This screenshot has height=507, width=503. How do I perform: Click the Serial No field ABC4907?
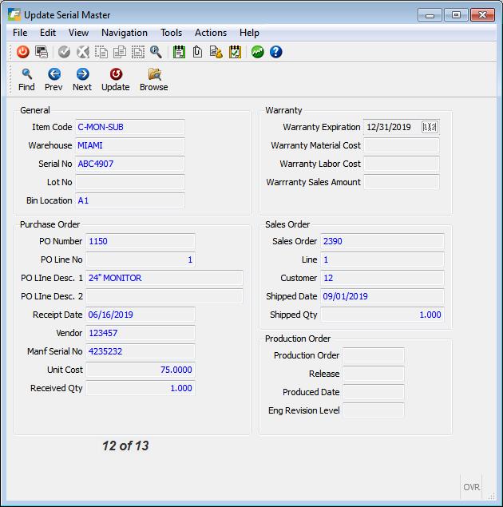coord(130,164)
